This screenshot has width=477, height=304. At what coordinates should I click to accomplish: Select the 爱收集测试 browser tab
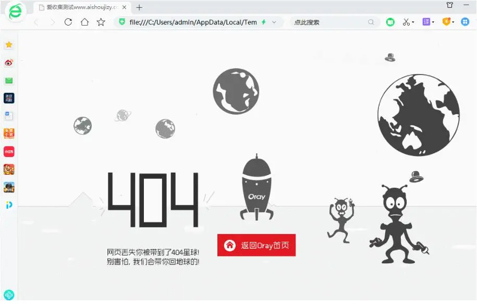[78, 7]
